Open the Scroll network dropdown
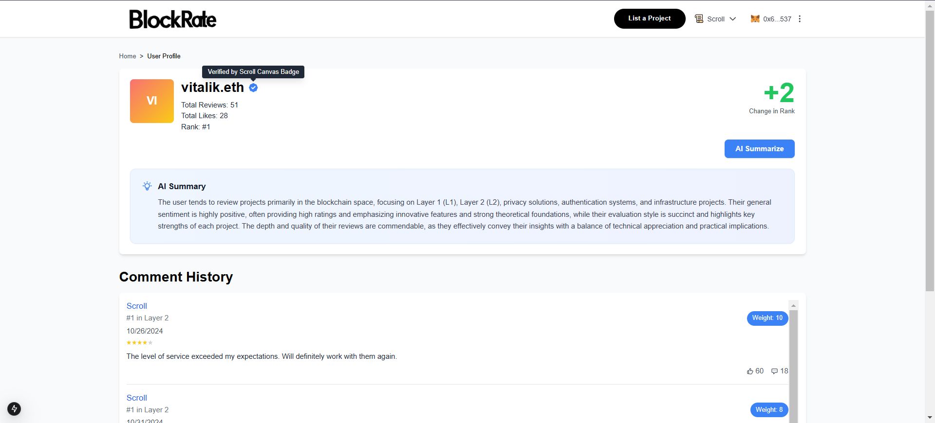 715,19
